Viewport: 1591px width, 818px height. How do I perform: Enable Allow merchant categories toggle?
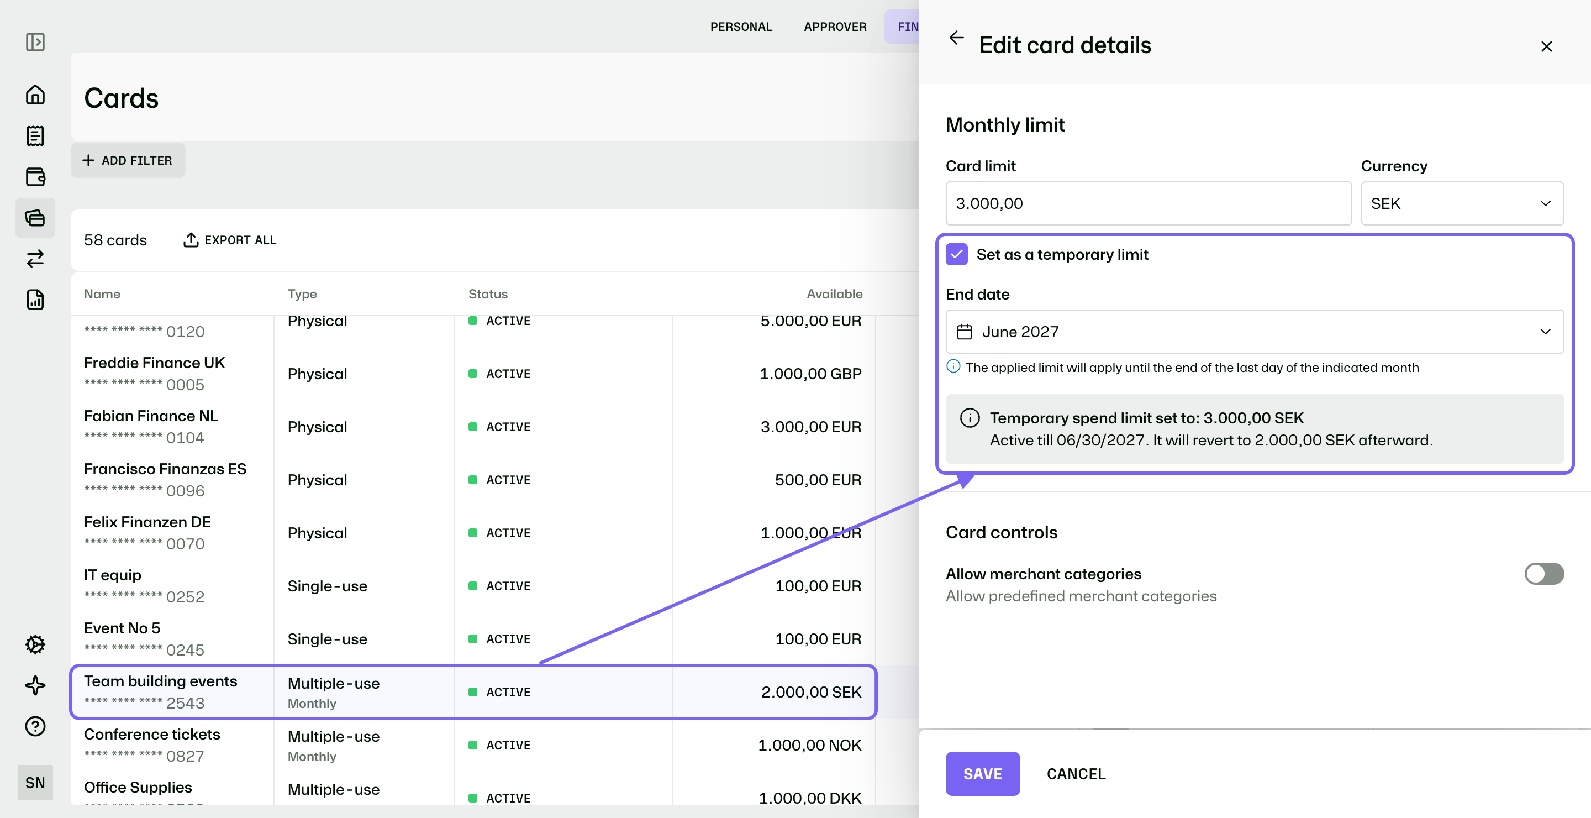click(x=1543, y=573)
